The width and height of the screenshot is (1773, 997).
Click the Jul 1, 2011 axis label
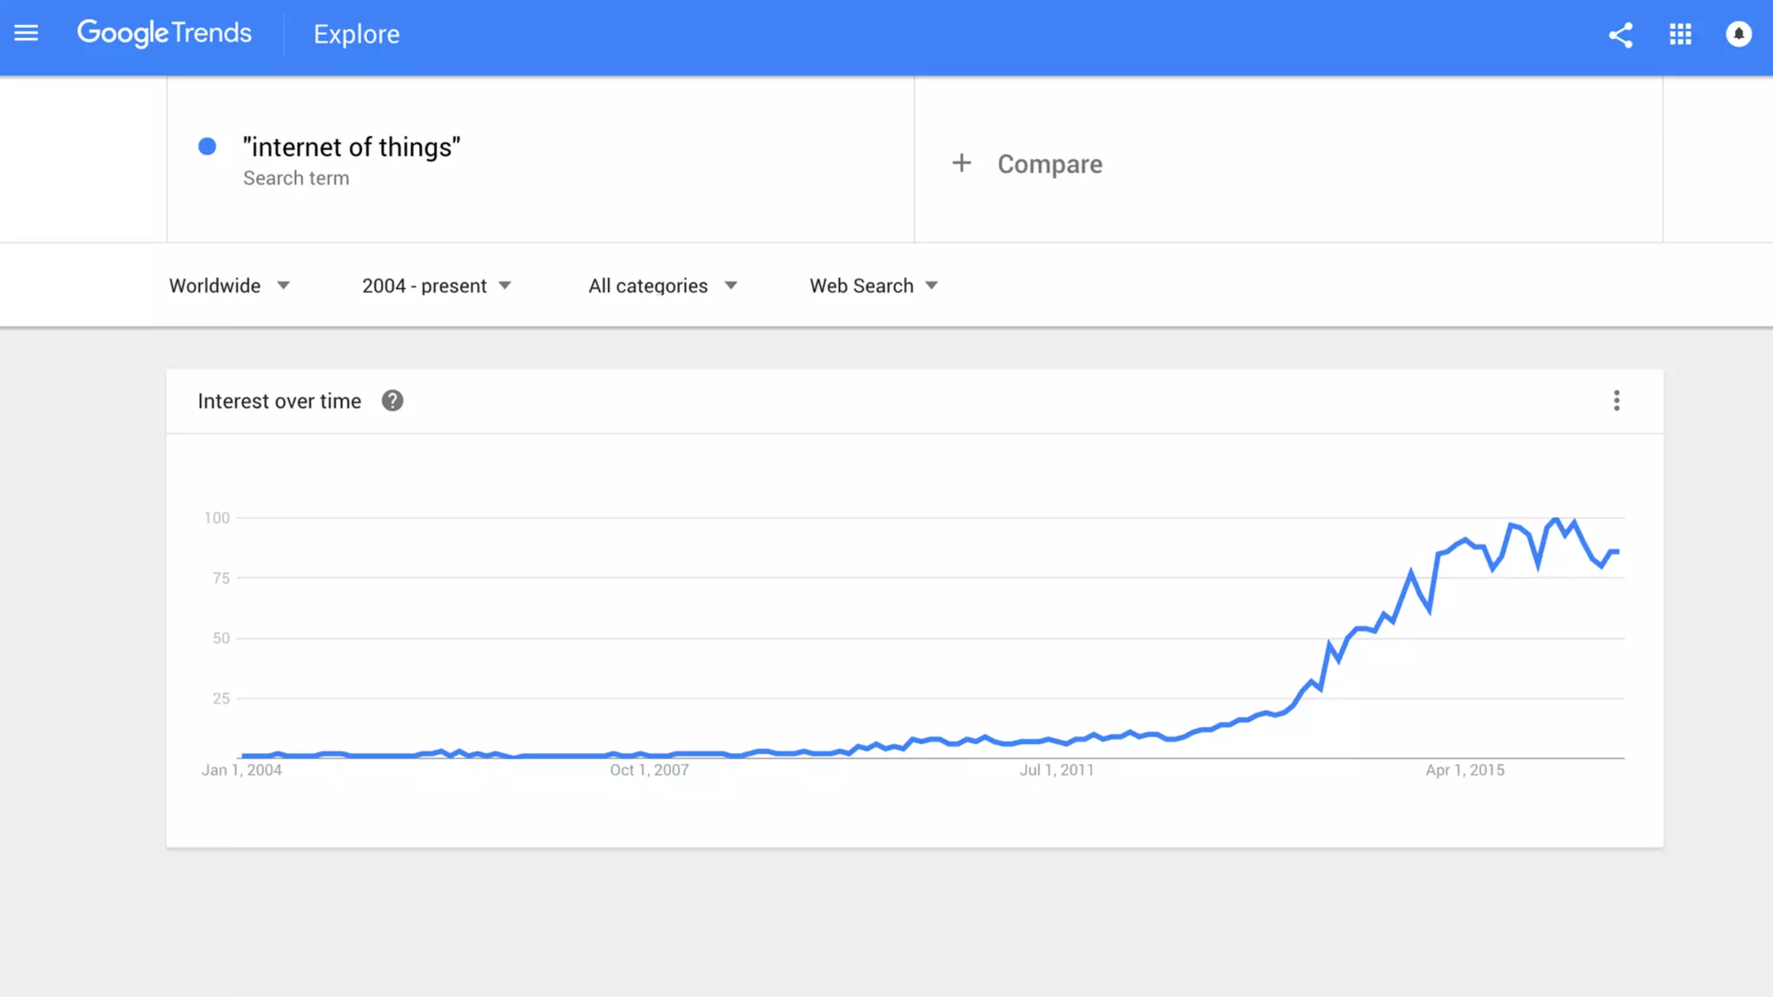(x=1056, y=770)
